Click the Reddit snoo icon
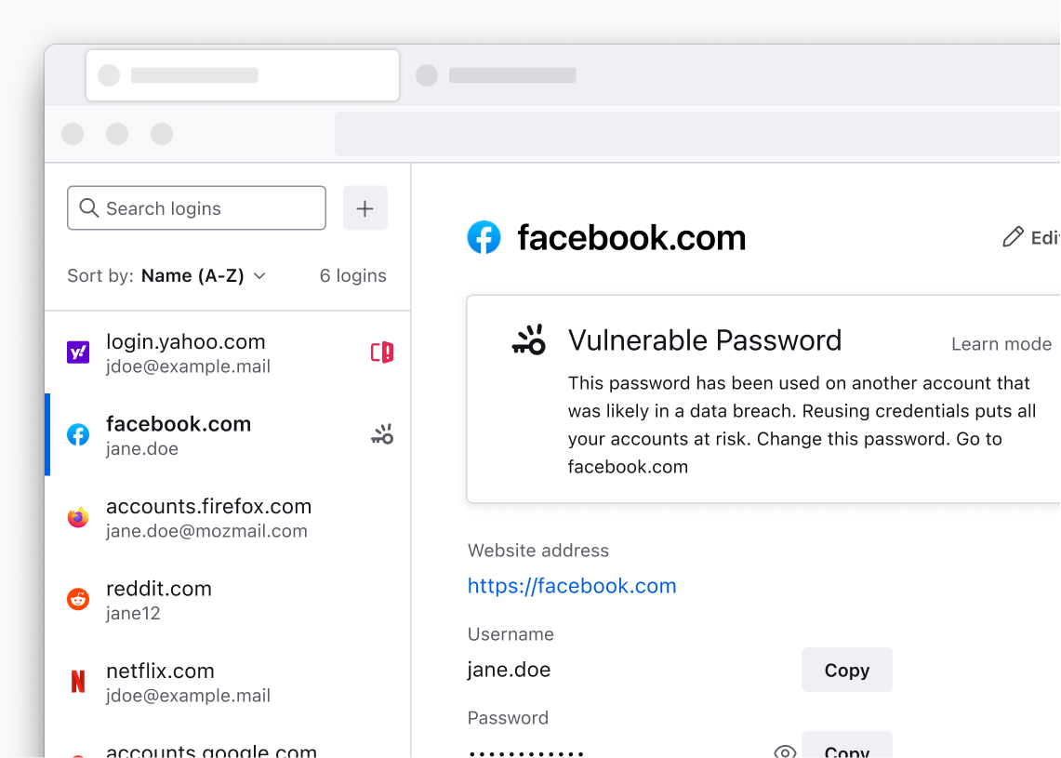This screenshot has height=758, width=1061. pos(78,600)
